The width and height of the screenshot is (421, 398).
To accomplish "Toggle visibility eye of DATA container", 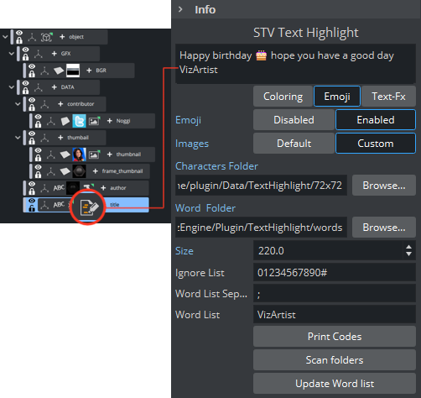I will pyautogui.click(x=26, y=83).
